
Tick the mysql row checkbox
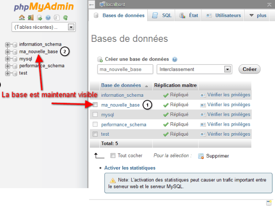click(95, 115)
